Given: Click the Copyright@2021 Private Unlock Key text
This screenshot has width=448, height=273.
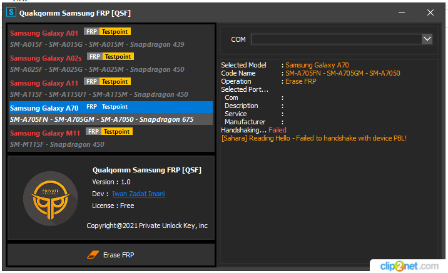Looking at the screenshot, I should [147, 226].
